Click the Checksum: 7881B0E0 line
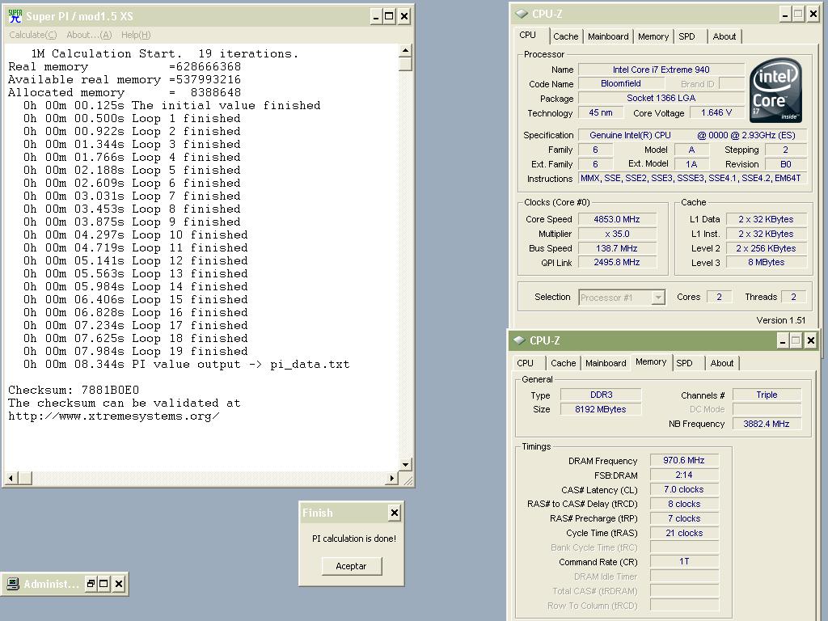The height and width of the screenshot is (621, 828). tap(74, 391)
